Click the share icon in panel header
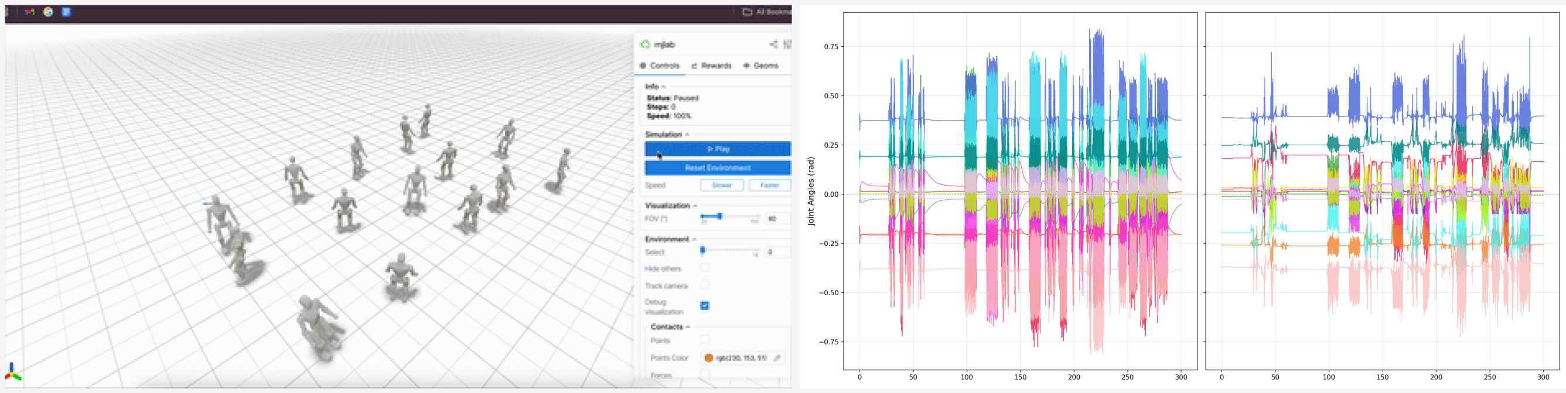Screen dimensions: 1566x393 click(x=773, y=45)
